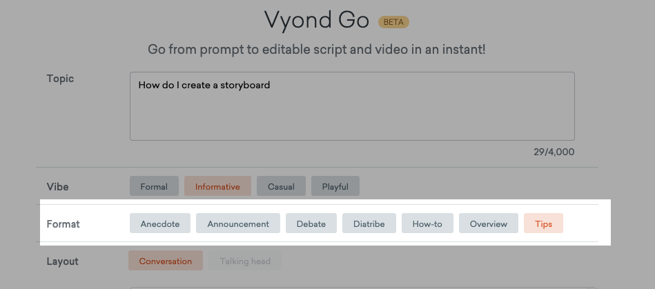Viewport: 655px width, 289px height.
Task: Click the Vibe label
Action: [58, 187]
